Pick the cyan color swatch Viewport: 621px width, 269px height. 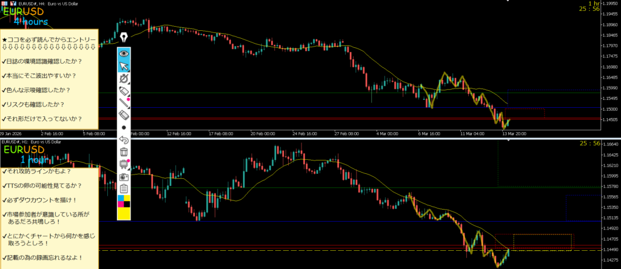pyautogui.click(x=121, y=198)
